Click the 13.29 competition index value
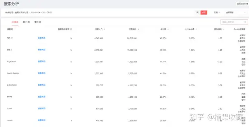This screenshot has width=249, height=127. [x=220, y=62]
